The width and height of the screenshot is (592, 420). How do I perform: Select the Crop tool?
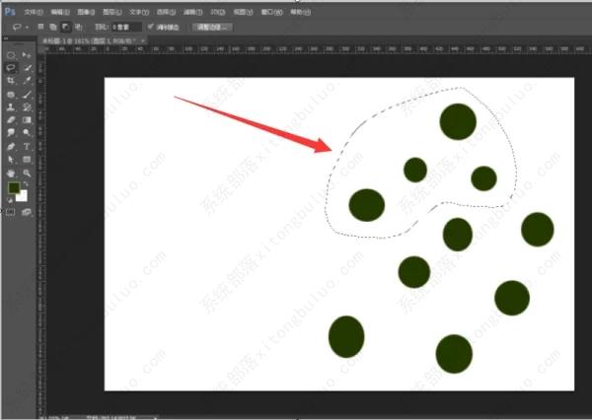point(11,81)
